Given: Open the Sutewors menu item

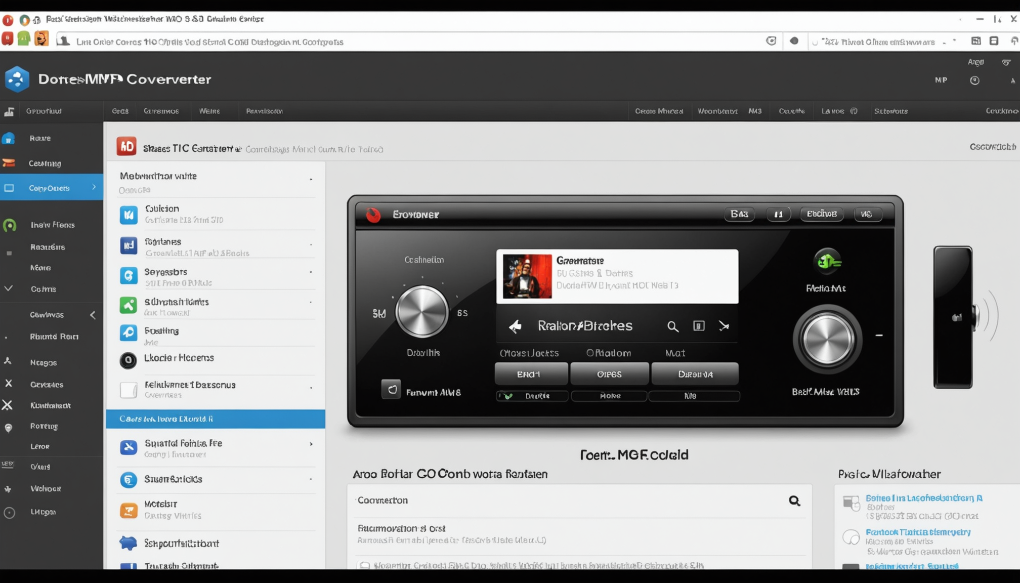Looking at the screenshot, I should pyautogui.click(x=890, y=111).
